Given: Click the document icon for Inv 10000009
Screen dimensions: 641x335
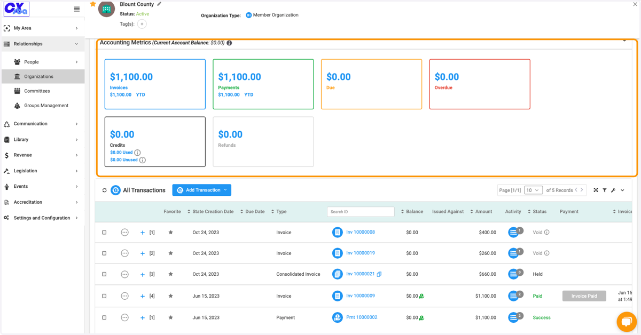Looking at the screenshot, I should (337, 296).
